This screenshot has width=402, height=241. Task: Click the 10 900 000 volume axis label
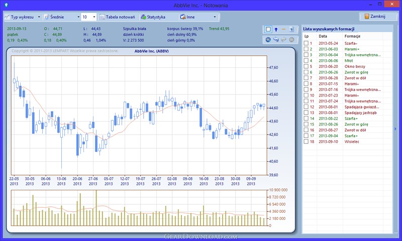point(278,190)
